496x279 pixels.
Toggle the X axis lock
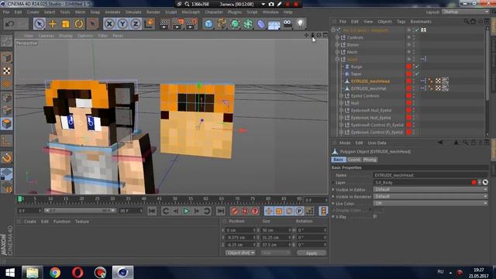click(x=109, y=24)
